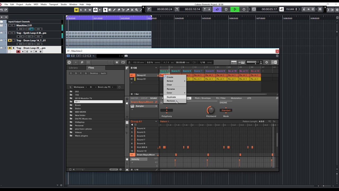Image resolution: width=339 pixels, height=191 pixels.
Task: Mute the Maschine 2 01 track
Action: click(10, 25)
